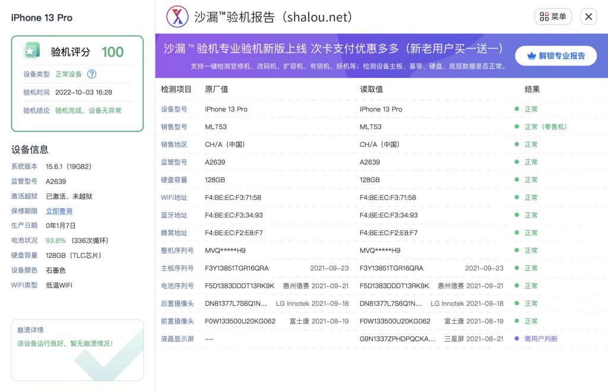The image size is (608, 392).
Task: Select the 验机评分 score of 100
Action: point(114,52)
